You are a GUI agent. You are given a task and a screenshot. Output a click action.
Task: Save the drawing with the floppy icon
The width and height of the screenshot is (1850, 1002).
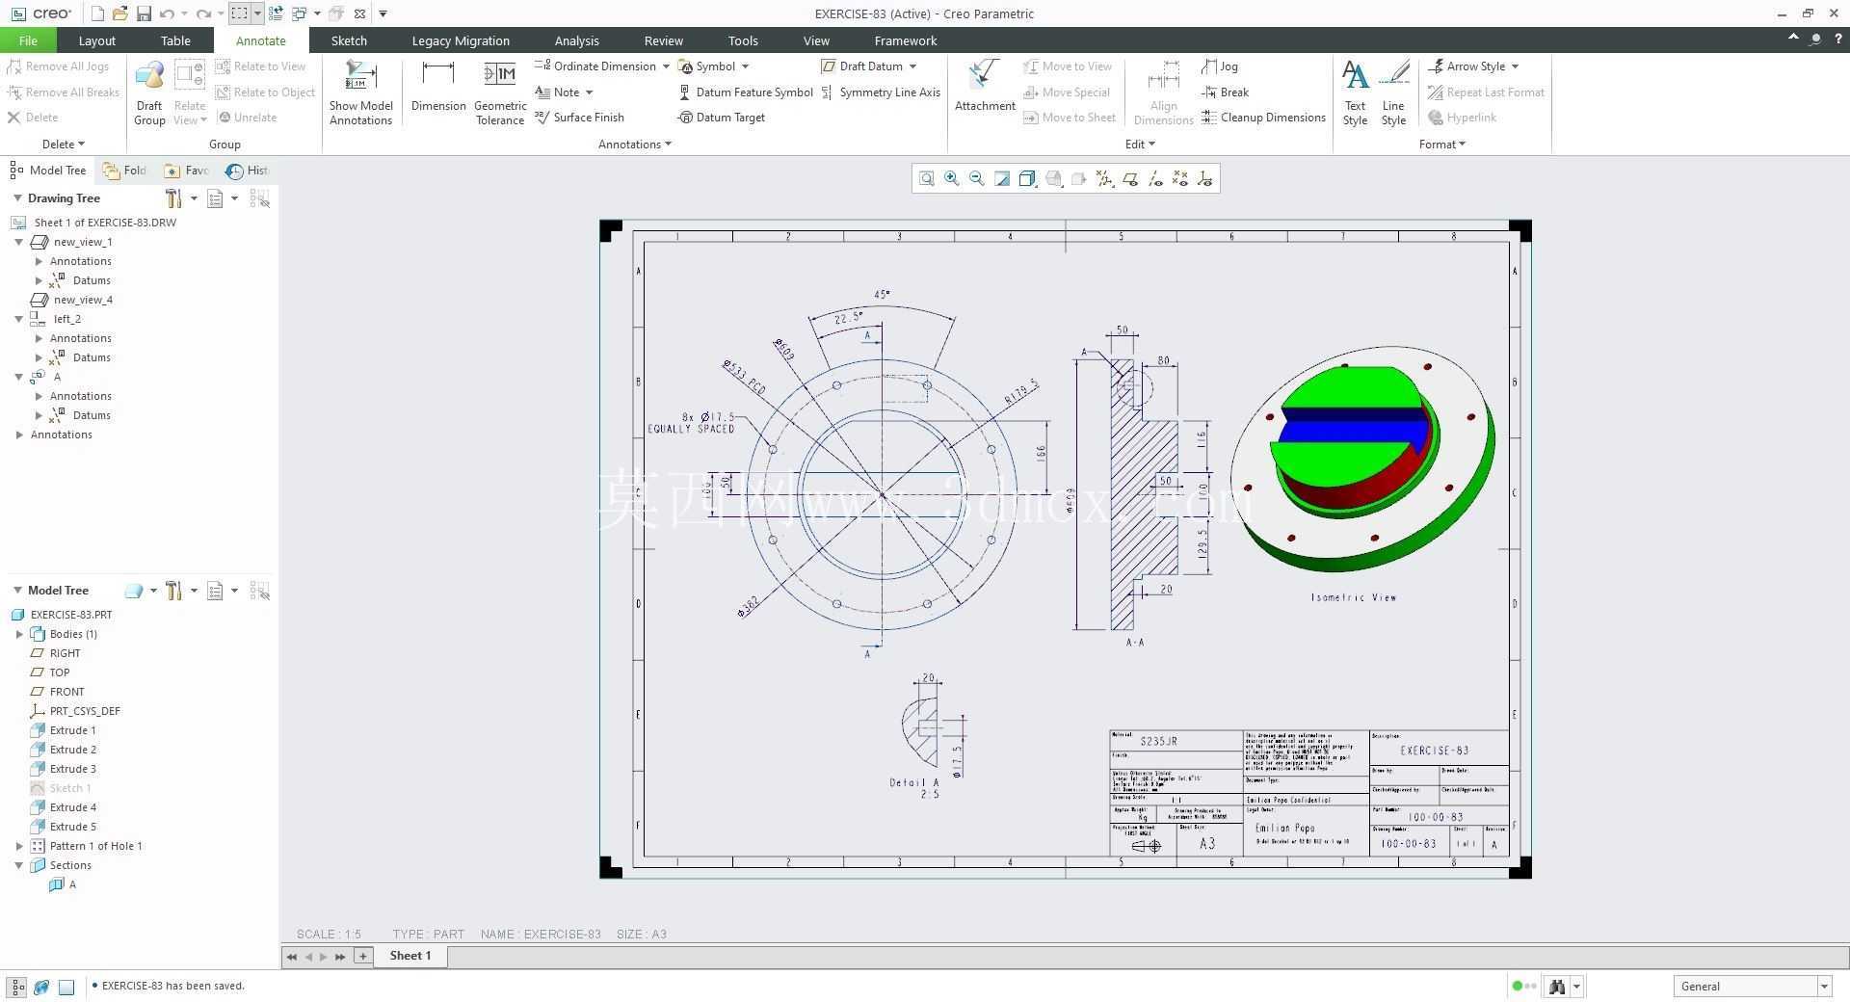tap(144, 13)
